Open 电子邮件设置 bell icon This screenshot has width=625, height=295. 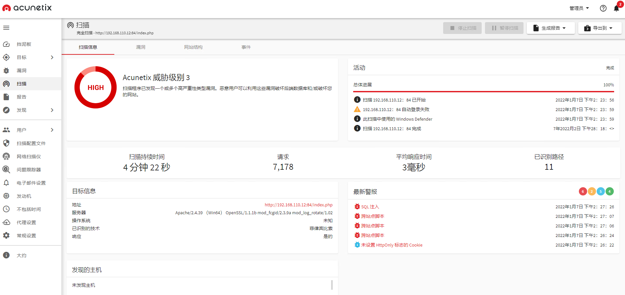6,183
